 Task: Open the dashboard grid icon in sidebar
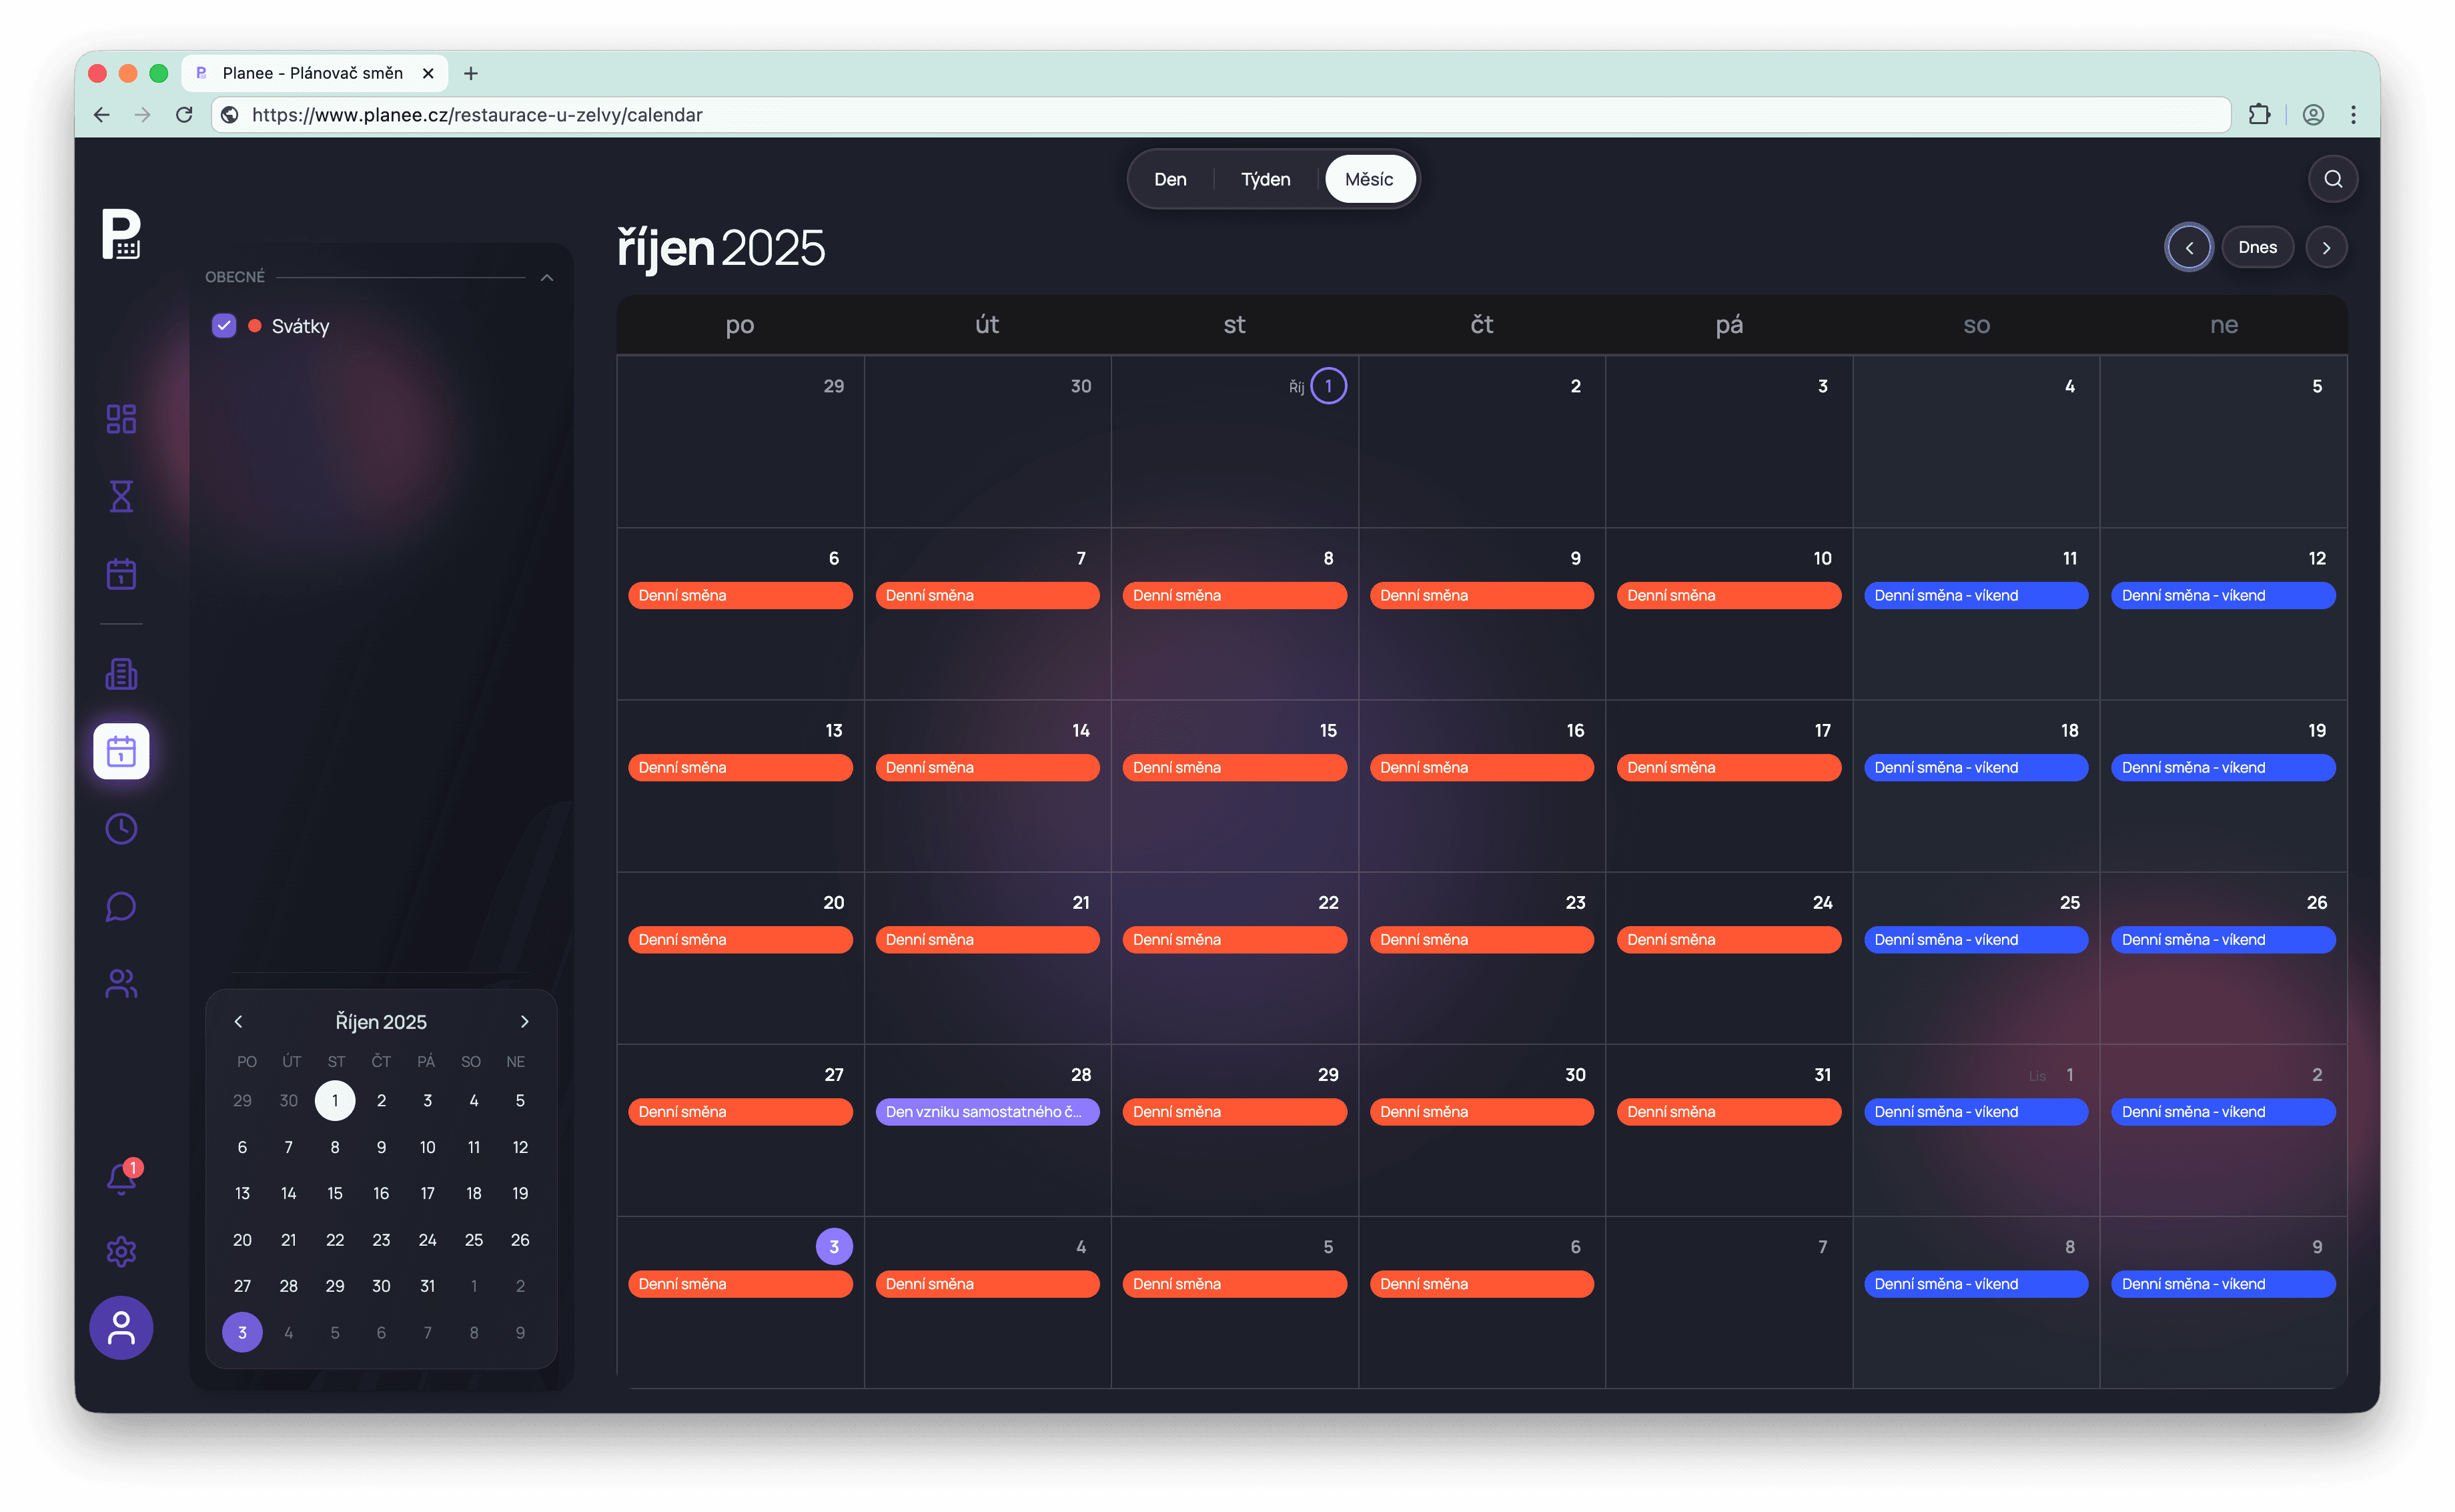tap(121, 418)
